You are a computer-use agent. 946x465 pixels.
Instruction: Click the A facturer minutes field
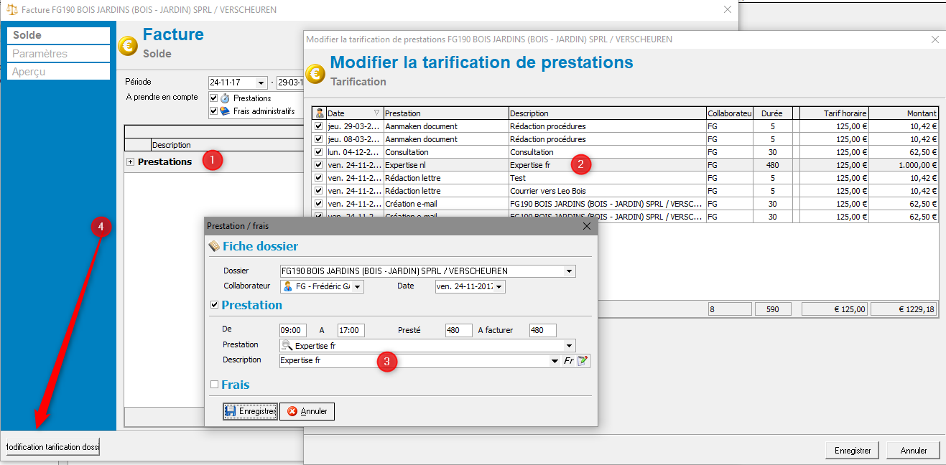(542, 331)
